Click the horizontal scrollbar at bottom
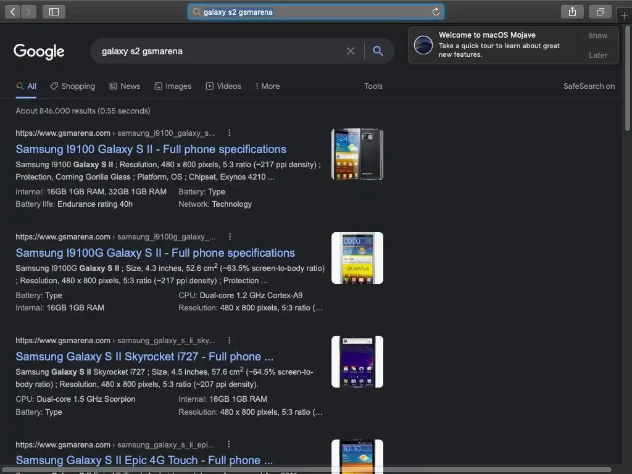Viewport: 632px width, 474px height. (306, 470)
